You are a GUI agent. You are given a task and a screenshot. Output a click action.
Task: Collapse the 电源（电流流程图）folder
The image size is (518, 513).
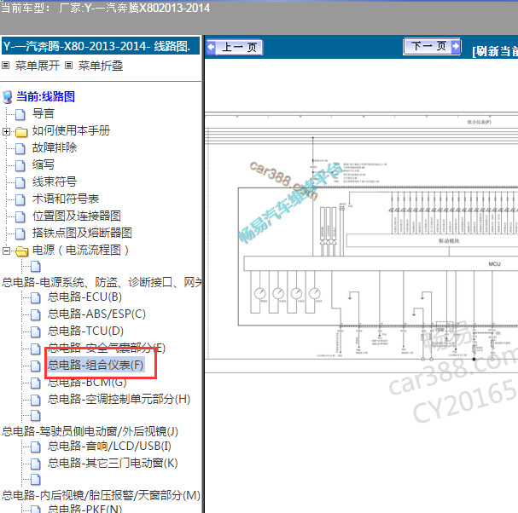[6, 251]
